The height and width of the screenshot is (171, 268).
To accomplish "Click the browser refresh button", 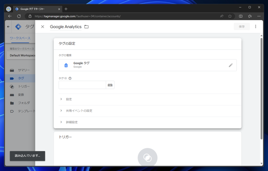I will coord(19,16).
